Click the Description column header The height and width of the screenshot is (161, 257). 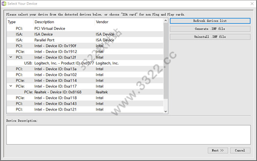[x=64, y=22]
